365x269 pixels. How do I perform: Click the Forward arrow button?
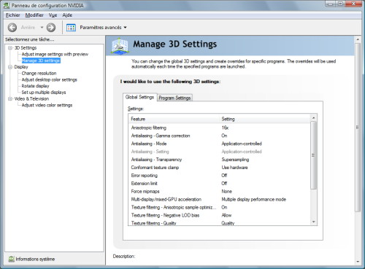[51, 28]
